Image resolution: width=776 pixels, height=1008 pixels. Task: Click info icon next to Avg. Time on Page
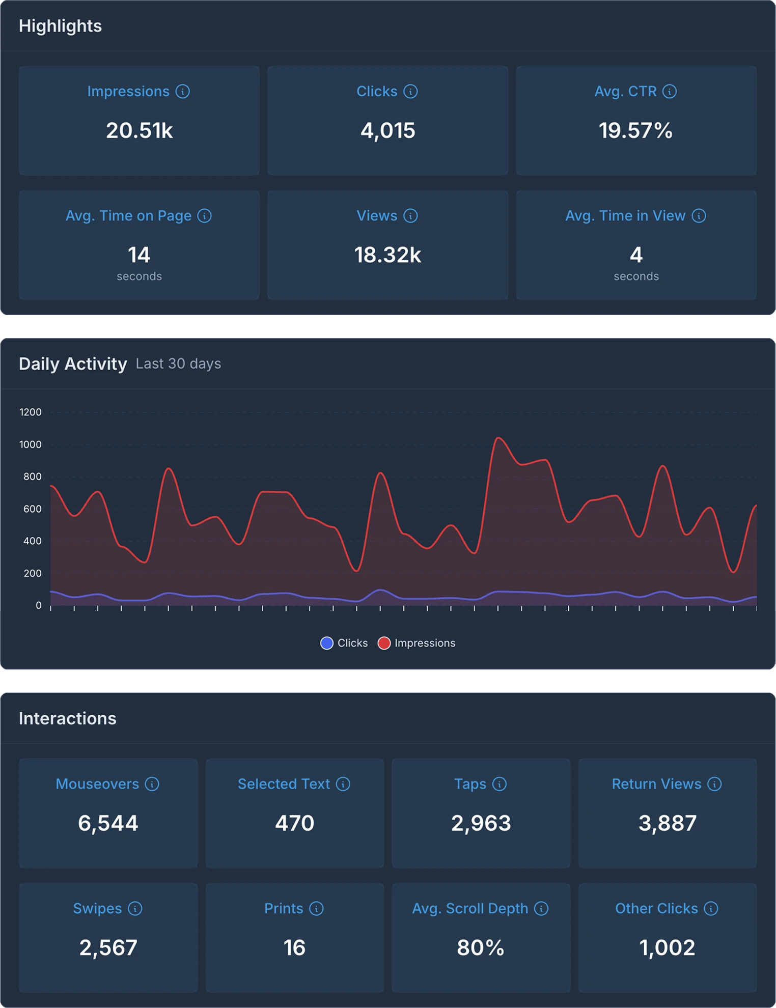point(205,216)
